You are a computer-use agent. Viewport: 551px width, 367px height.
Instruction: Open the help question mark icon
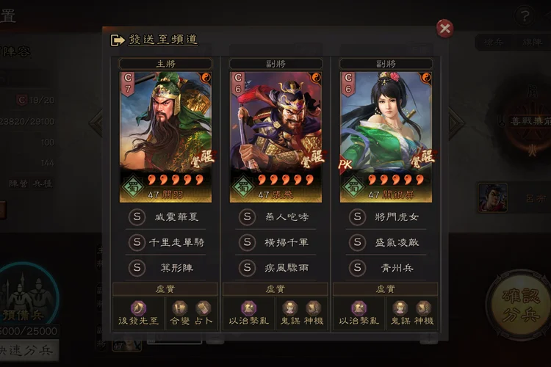(525, 16)
